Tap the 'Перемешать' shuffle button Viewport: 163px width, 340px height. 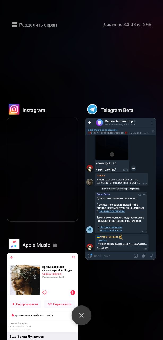point(59,304)
